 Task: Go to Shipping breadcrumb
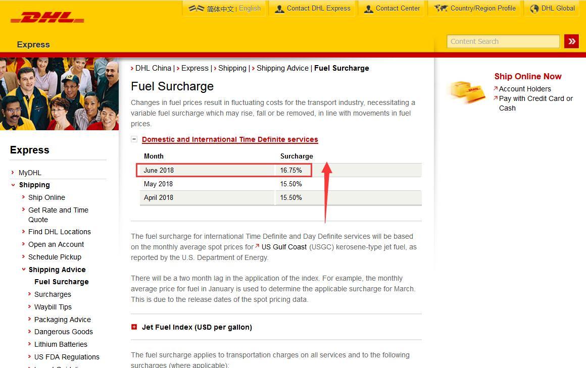tap(232, 68)
